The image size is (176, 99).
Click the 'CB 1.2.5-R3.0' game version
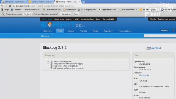click(x=145, y=70)
